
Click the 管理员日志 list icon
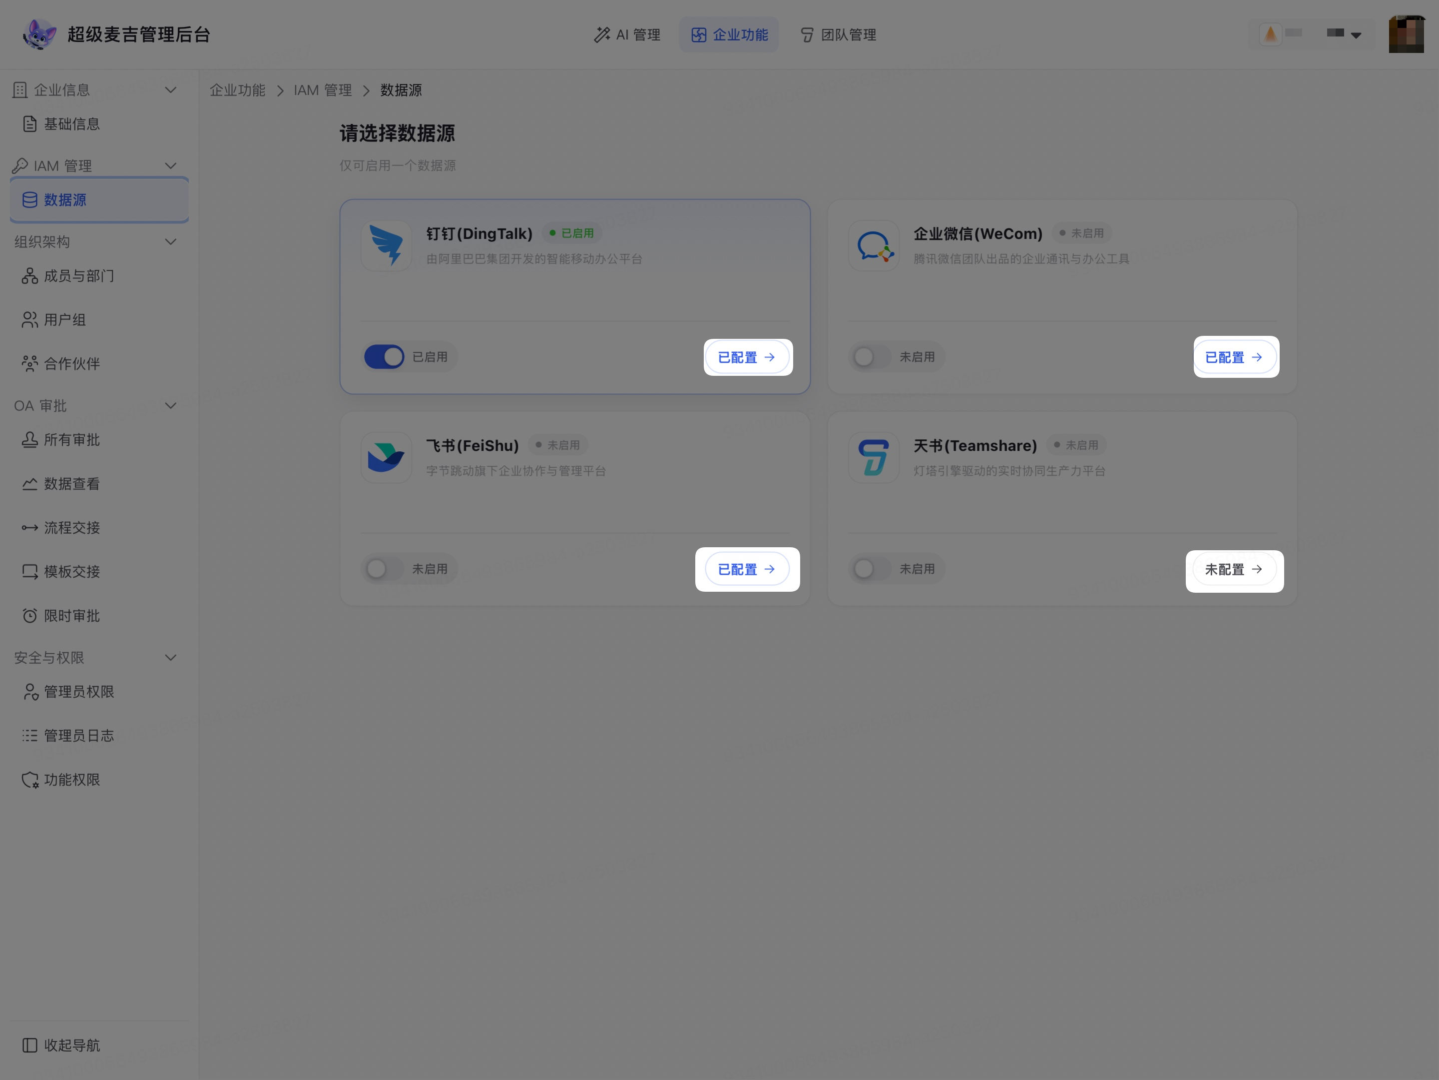click(x=29, y=736)
